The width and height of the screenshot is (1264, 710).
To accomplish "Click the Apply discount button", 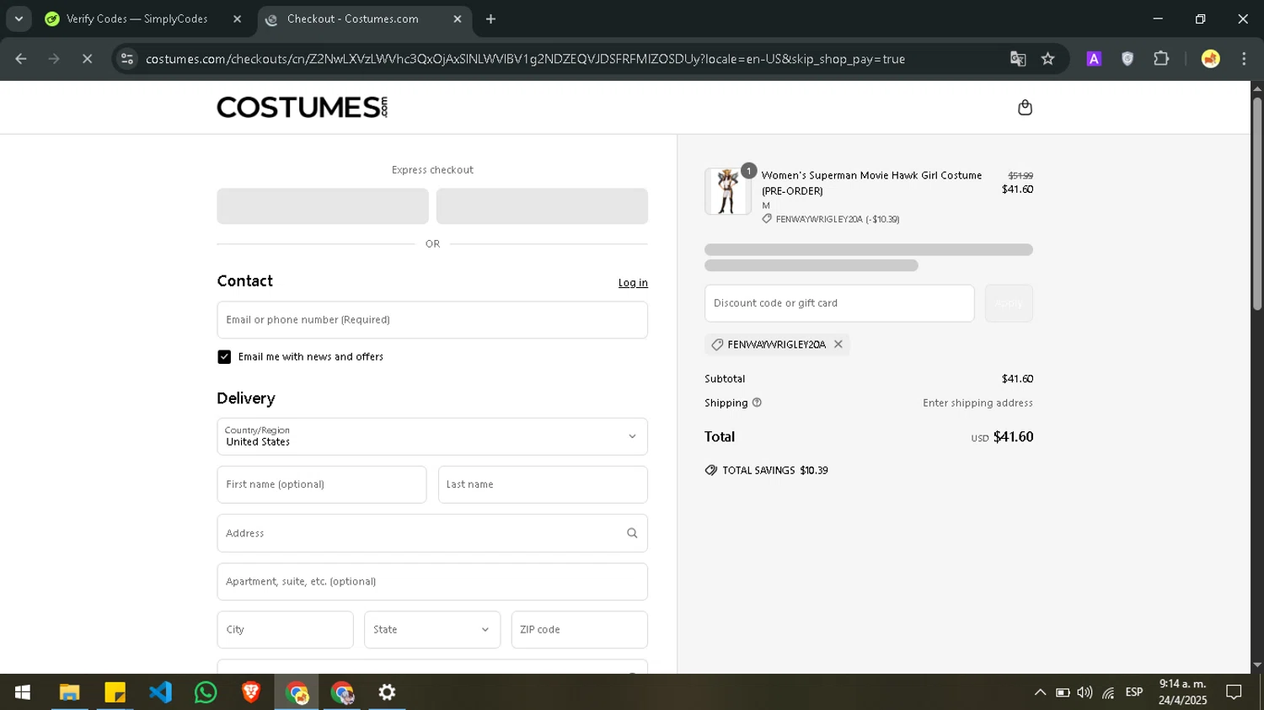I will click(x=1009, y=303).
